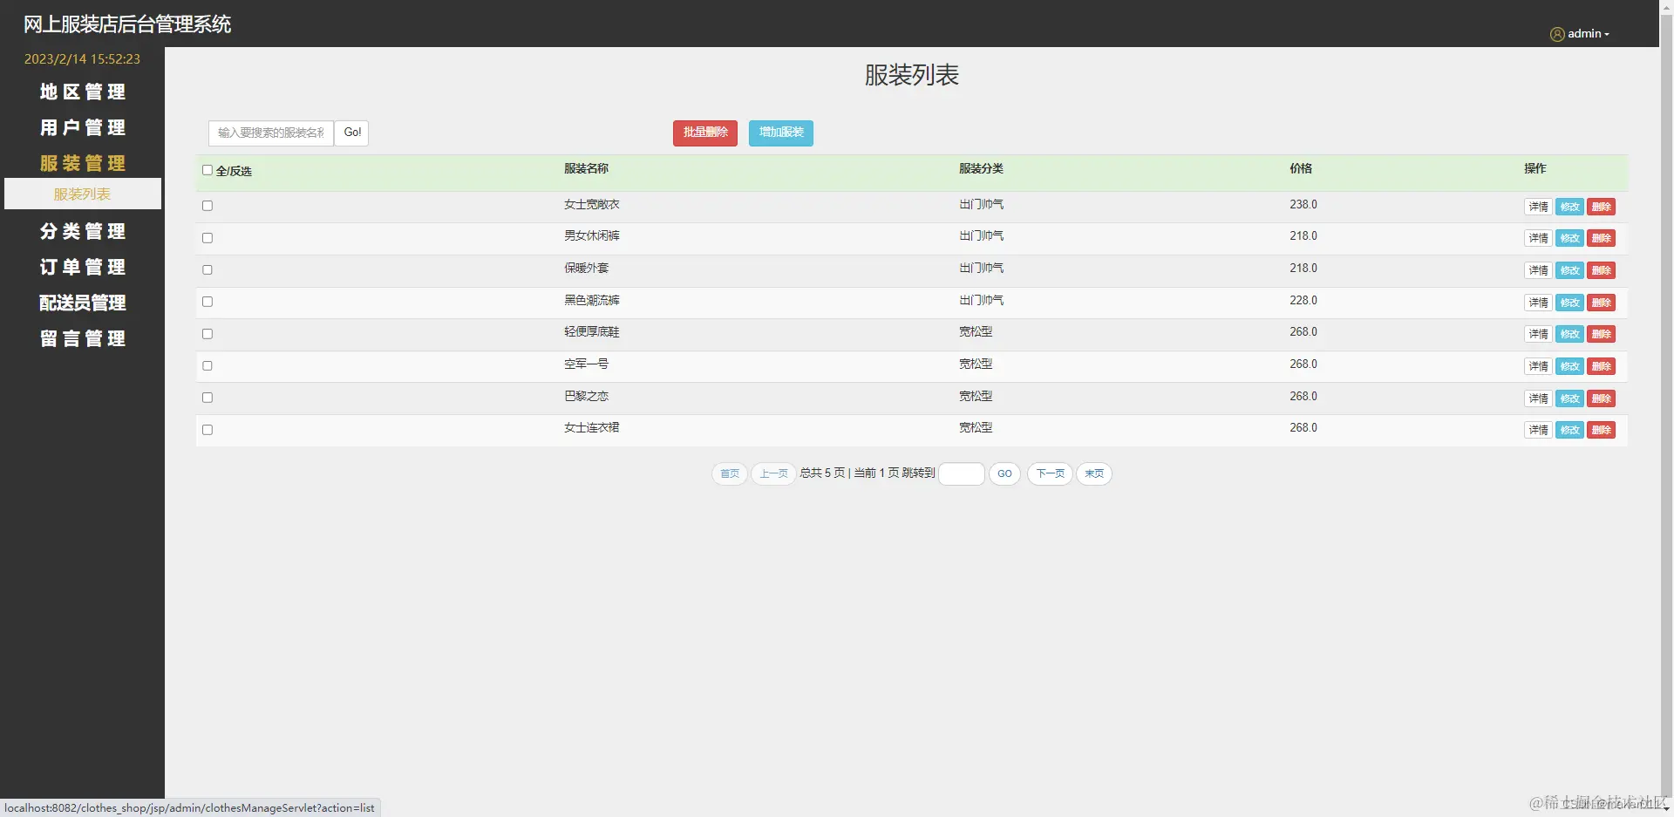The width and height of the screenshot is (1674, 817).
Task: Expand 用户管理 sidebar menu
Action: pyautogui.click(x=83, y=127)
